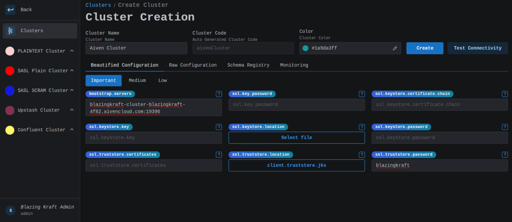Click the Upstash Cluster maroon dot
This screenshot has height=222, width=512.
click(10, 110)
